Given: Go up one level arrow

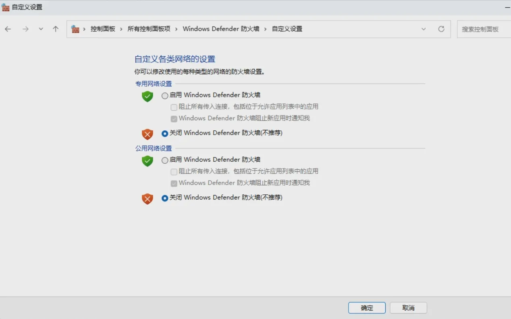Looking at the screenshot, I should pos(56,29).
